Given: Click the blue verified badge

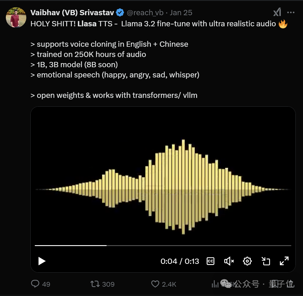Looking at the screenshot, I should coord(120,13).
